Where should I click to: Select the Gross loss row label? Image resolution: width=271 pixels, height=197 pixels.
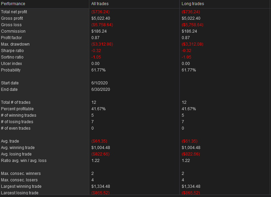(x=11, y=25)
